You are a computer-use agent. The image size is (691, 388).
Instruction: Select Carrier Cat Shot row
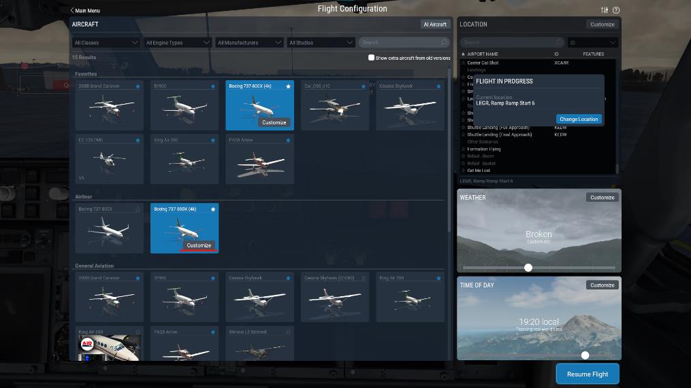tap(538, 63)
